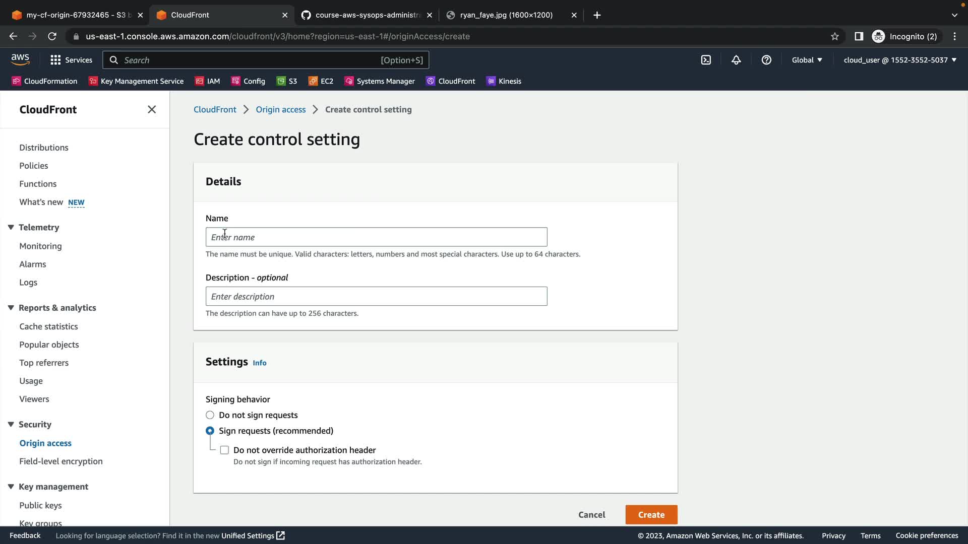The image size is (968, 544).
Task: Click the help question mark icon
Action: pyautogui.click(x=766, y=60)
